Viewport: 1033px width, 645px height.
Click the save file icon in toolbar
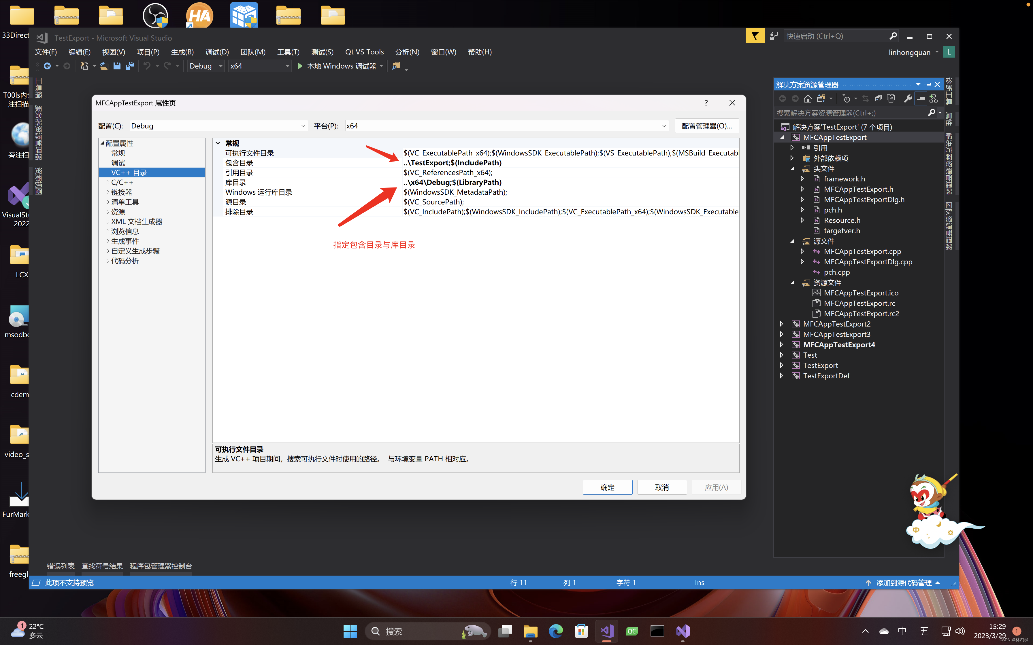click(117, 66)
